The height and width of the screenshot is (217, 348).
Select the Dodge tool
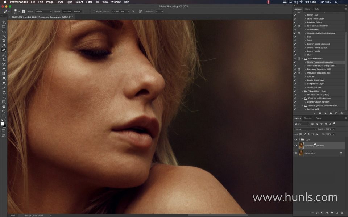coord(4,83)
